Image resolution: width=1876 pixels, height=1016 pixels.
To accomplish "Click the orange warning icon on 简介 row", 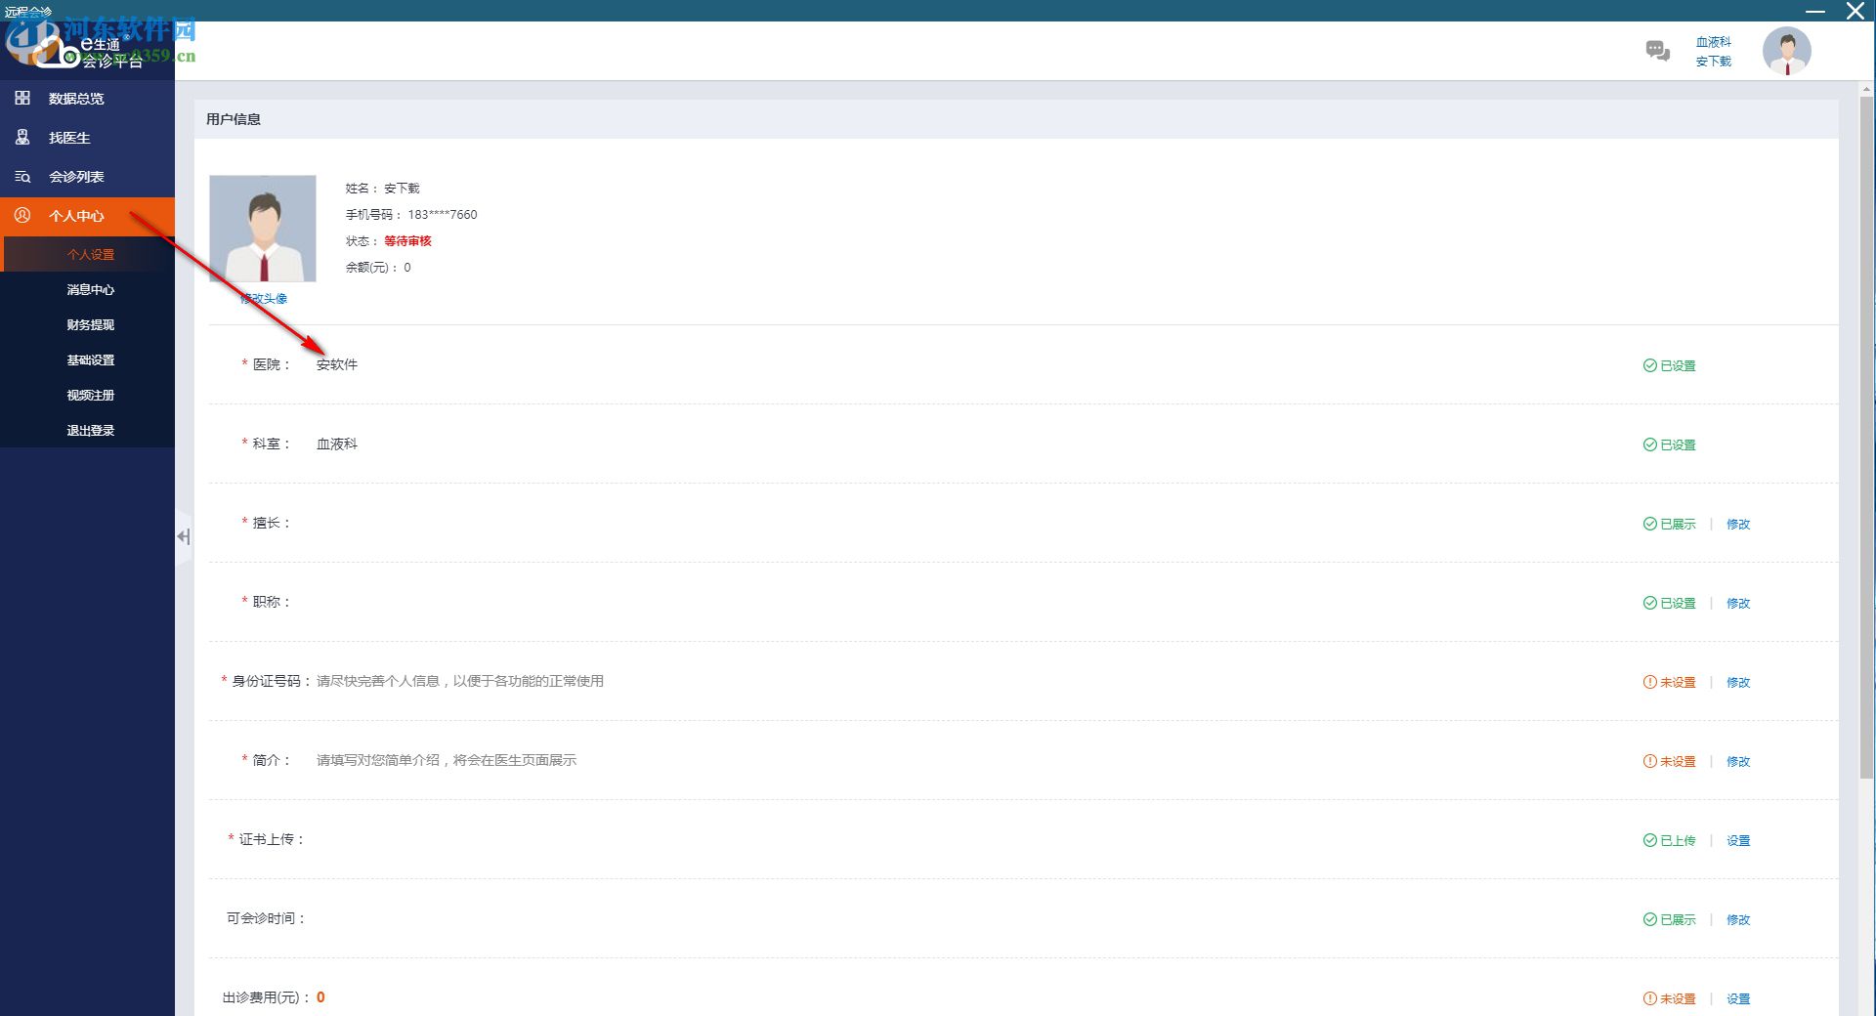I will point(1649,761).
